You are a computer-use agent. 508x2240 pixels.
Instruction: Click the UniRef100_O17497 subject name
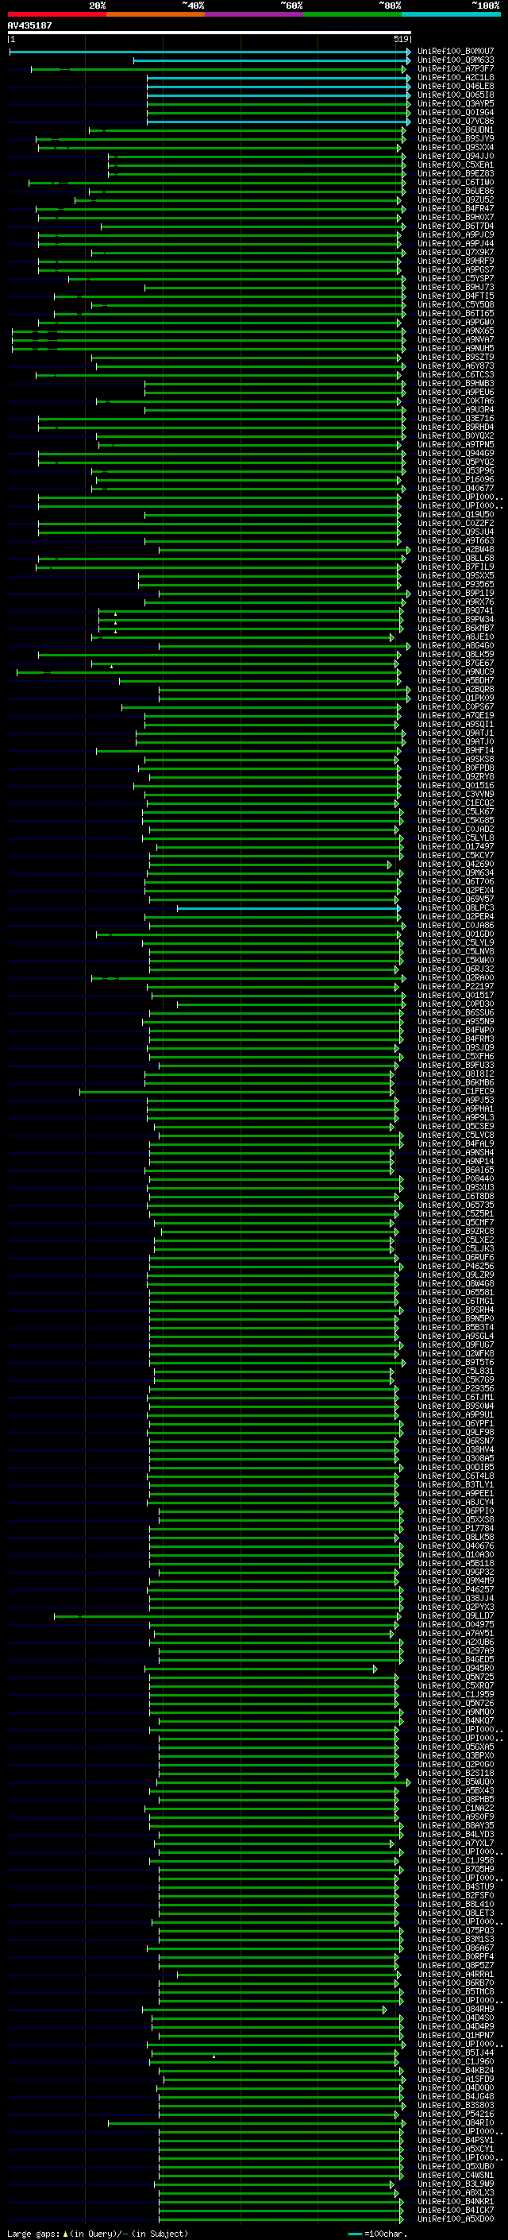click(x=455, y=846)
